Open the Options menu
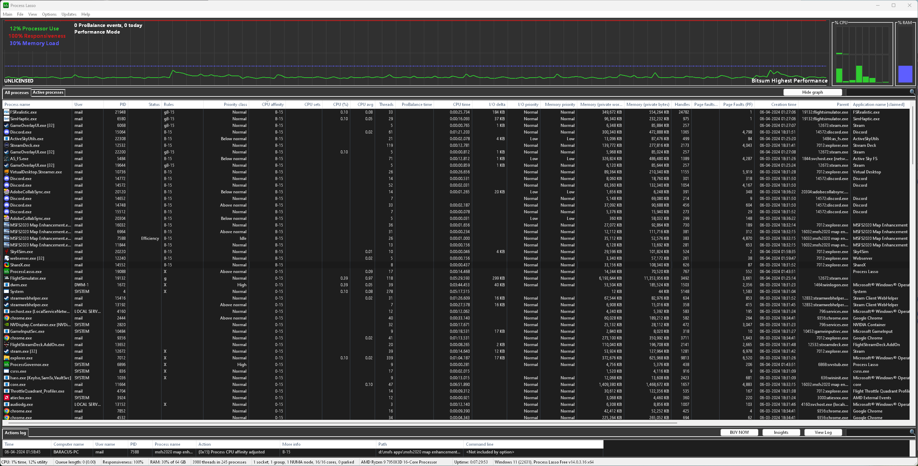 (49, 14)
